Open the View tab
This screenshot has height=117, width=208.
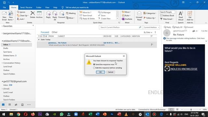click(47, 7)
